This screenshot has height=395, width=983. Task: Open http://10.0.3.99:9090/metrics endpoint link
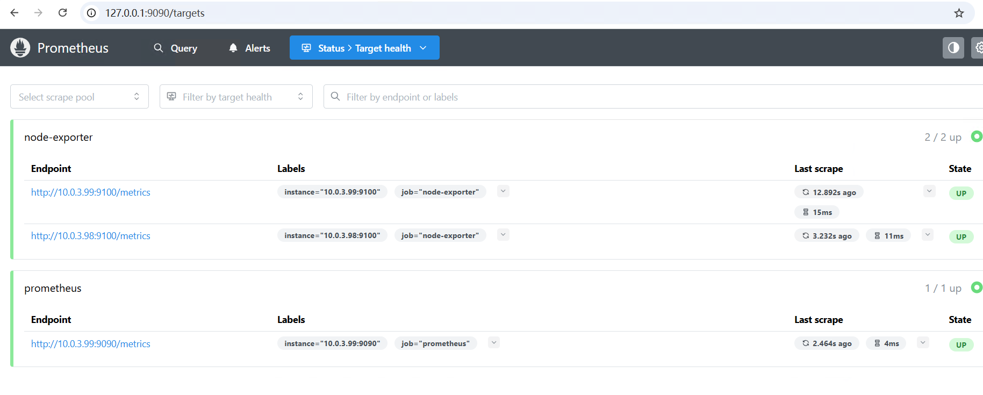coord(91,344)
